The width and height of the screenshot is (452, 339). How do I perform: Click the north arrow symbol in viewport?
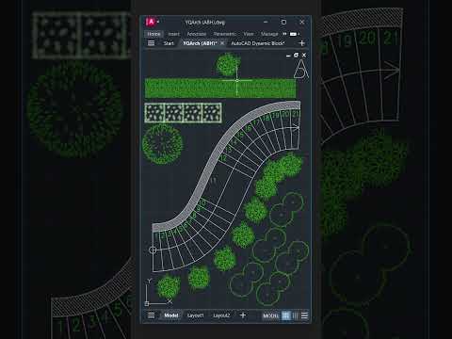(x=300, y=69)
